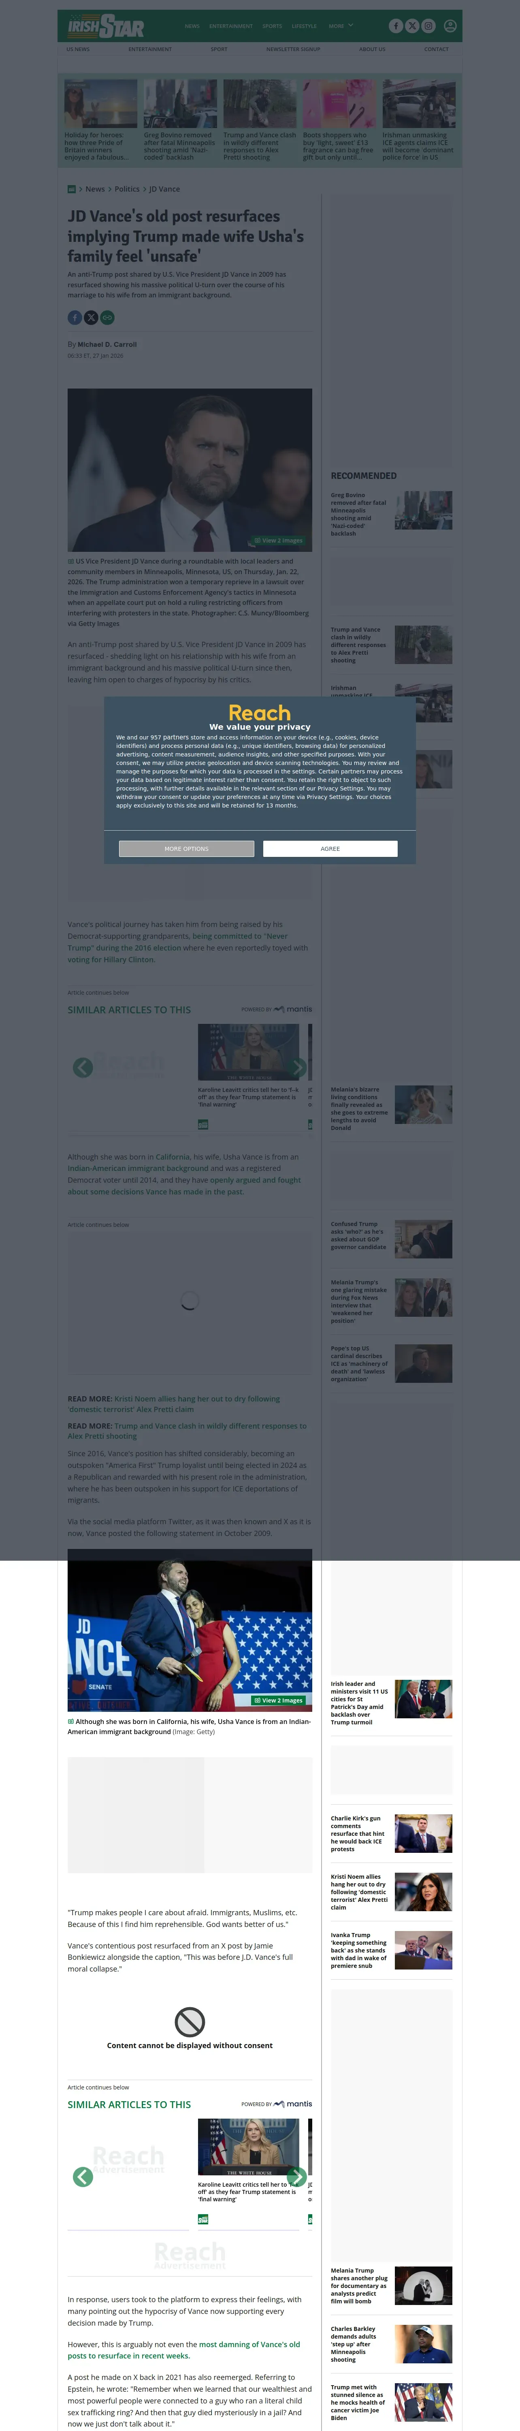Share article on Facebook
Image resolution: width=520 pixels, height=2431 pixels.
(x=75, y=317)
